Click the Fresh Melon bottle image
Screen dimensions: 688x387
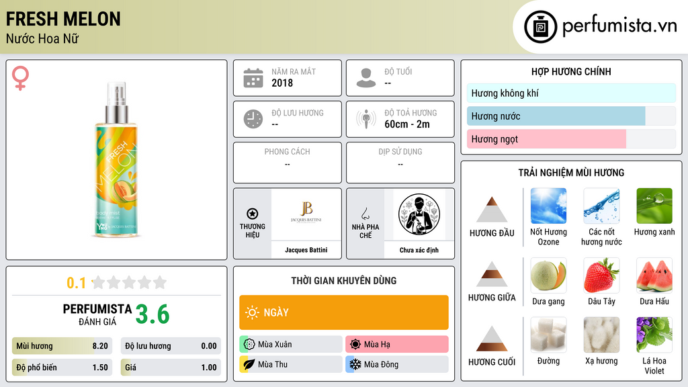point(117,160)
